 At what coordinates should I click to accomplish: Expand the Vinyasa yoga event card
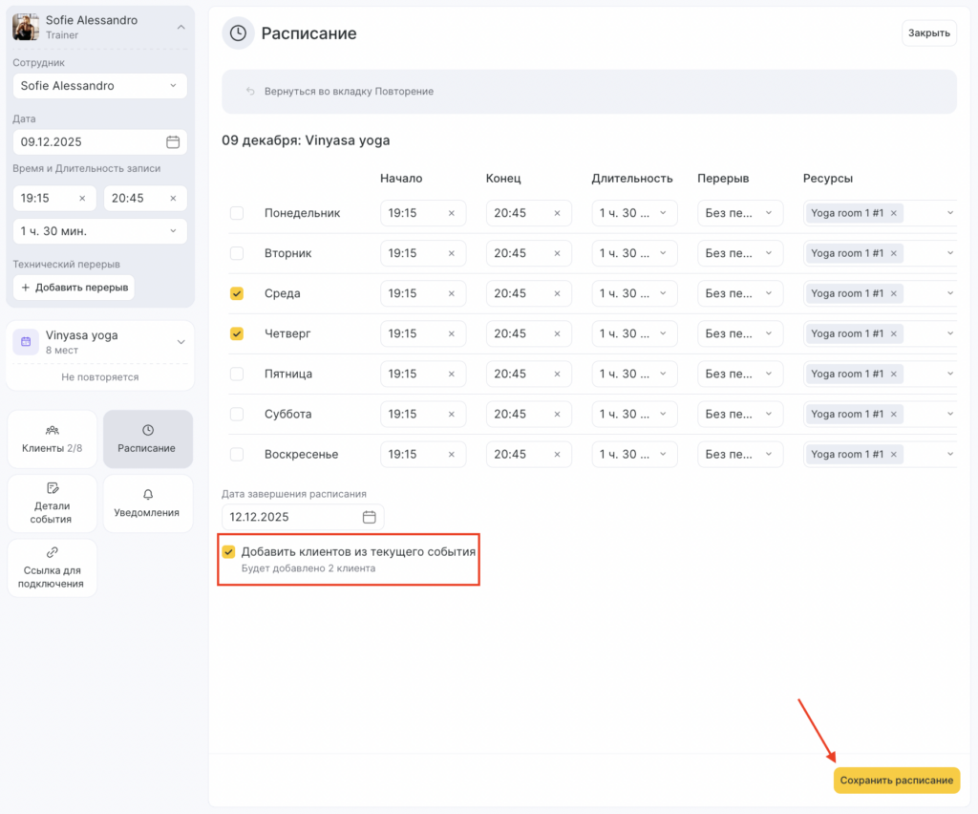pos(181,342)
